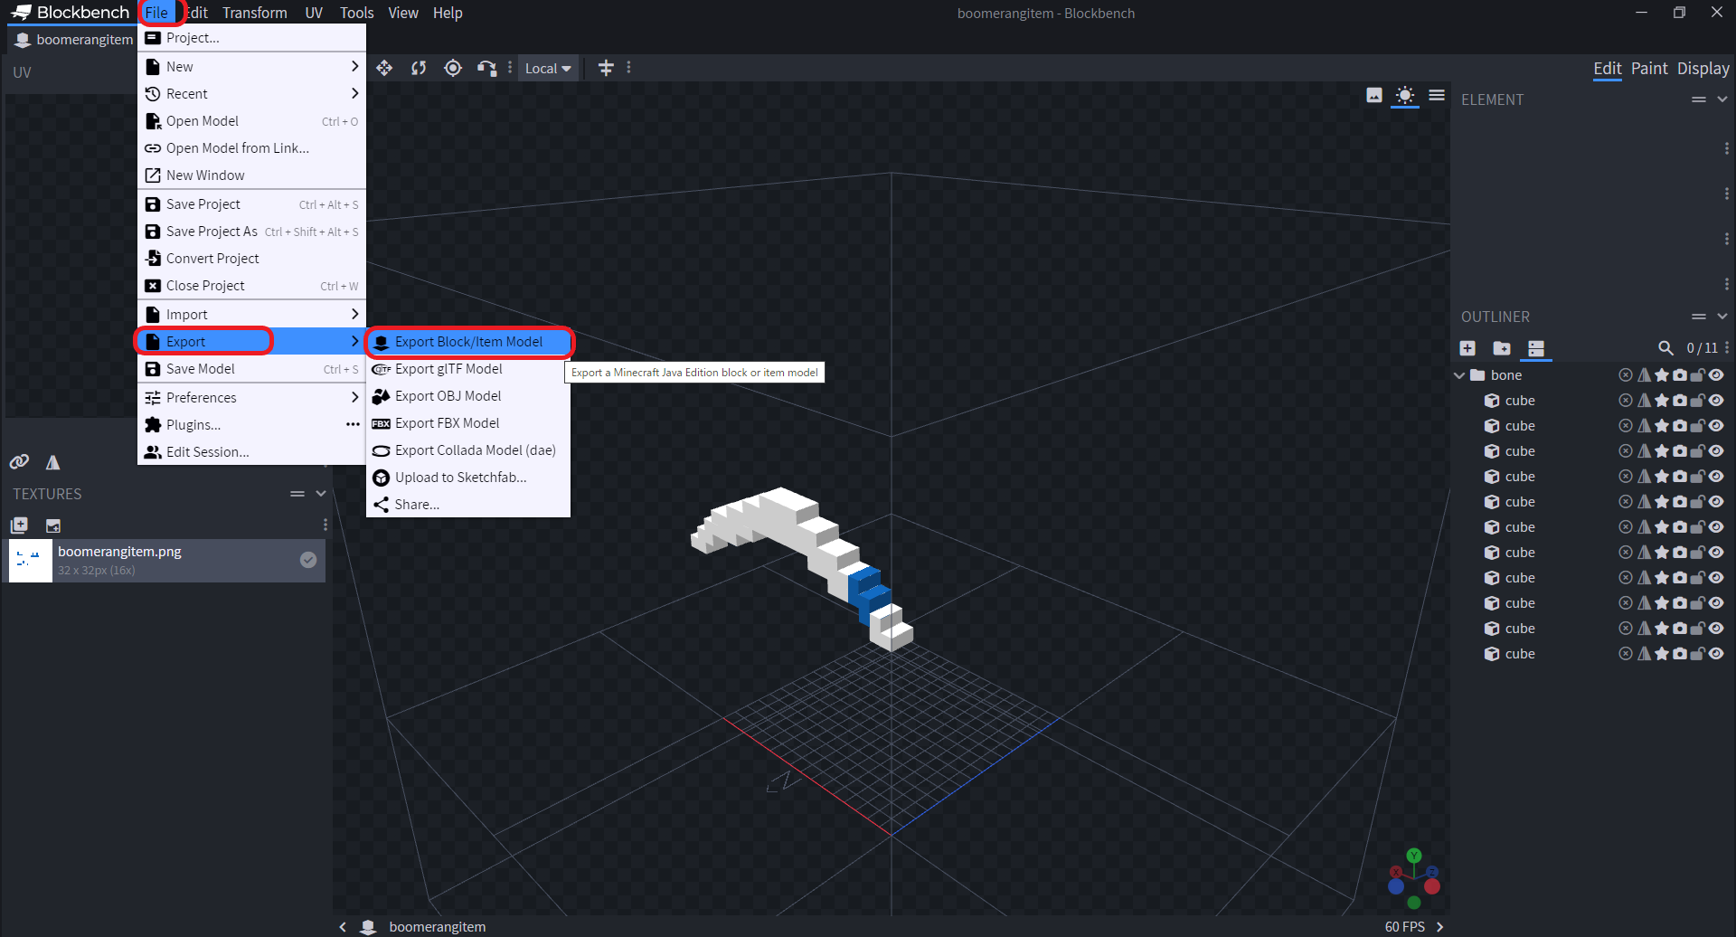Click the boomerangitem.png texture thumbnail
Screen dimensions: 1736x937
[30, 560]
